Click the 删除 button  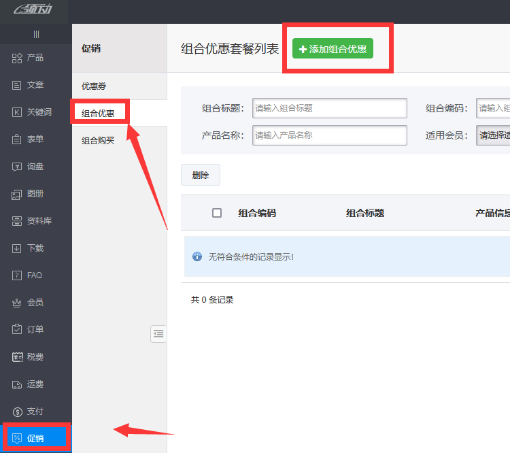click(201, 175)
